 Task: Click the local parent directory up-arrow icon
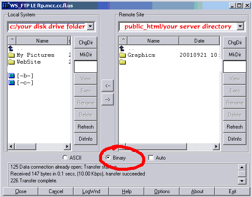[11, 48]
